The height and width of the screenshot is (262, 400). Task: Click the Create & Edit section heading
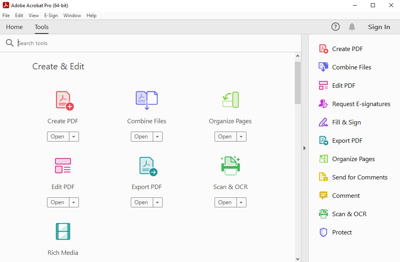coord(58,66)
